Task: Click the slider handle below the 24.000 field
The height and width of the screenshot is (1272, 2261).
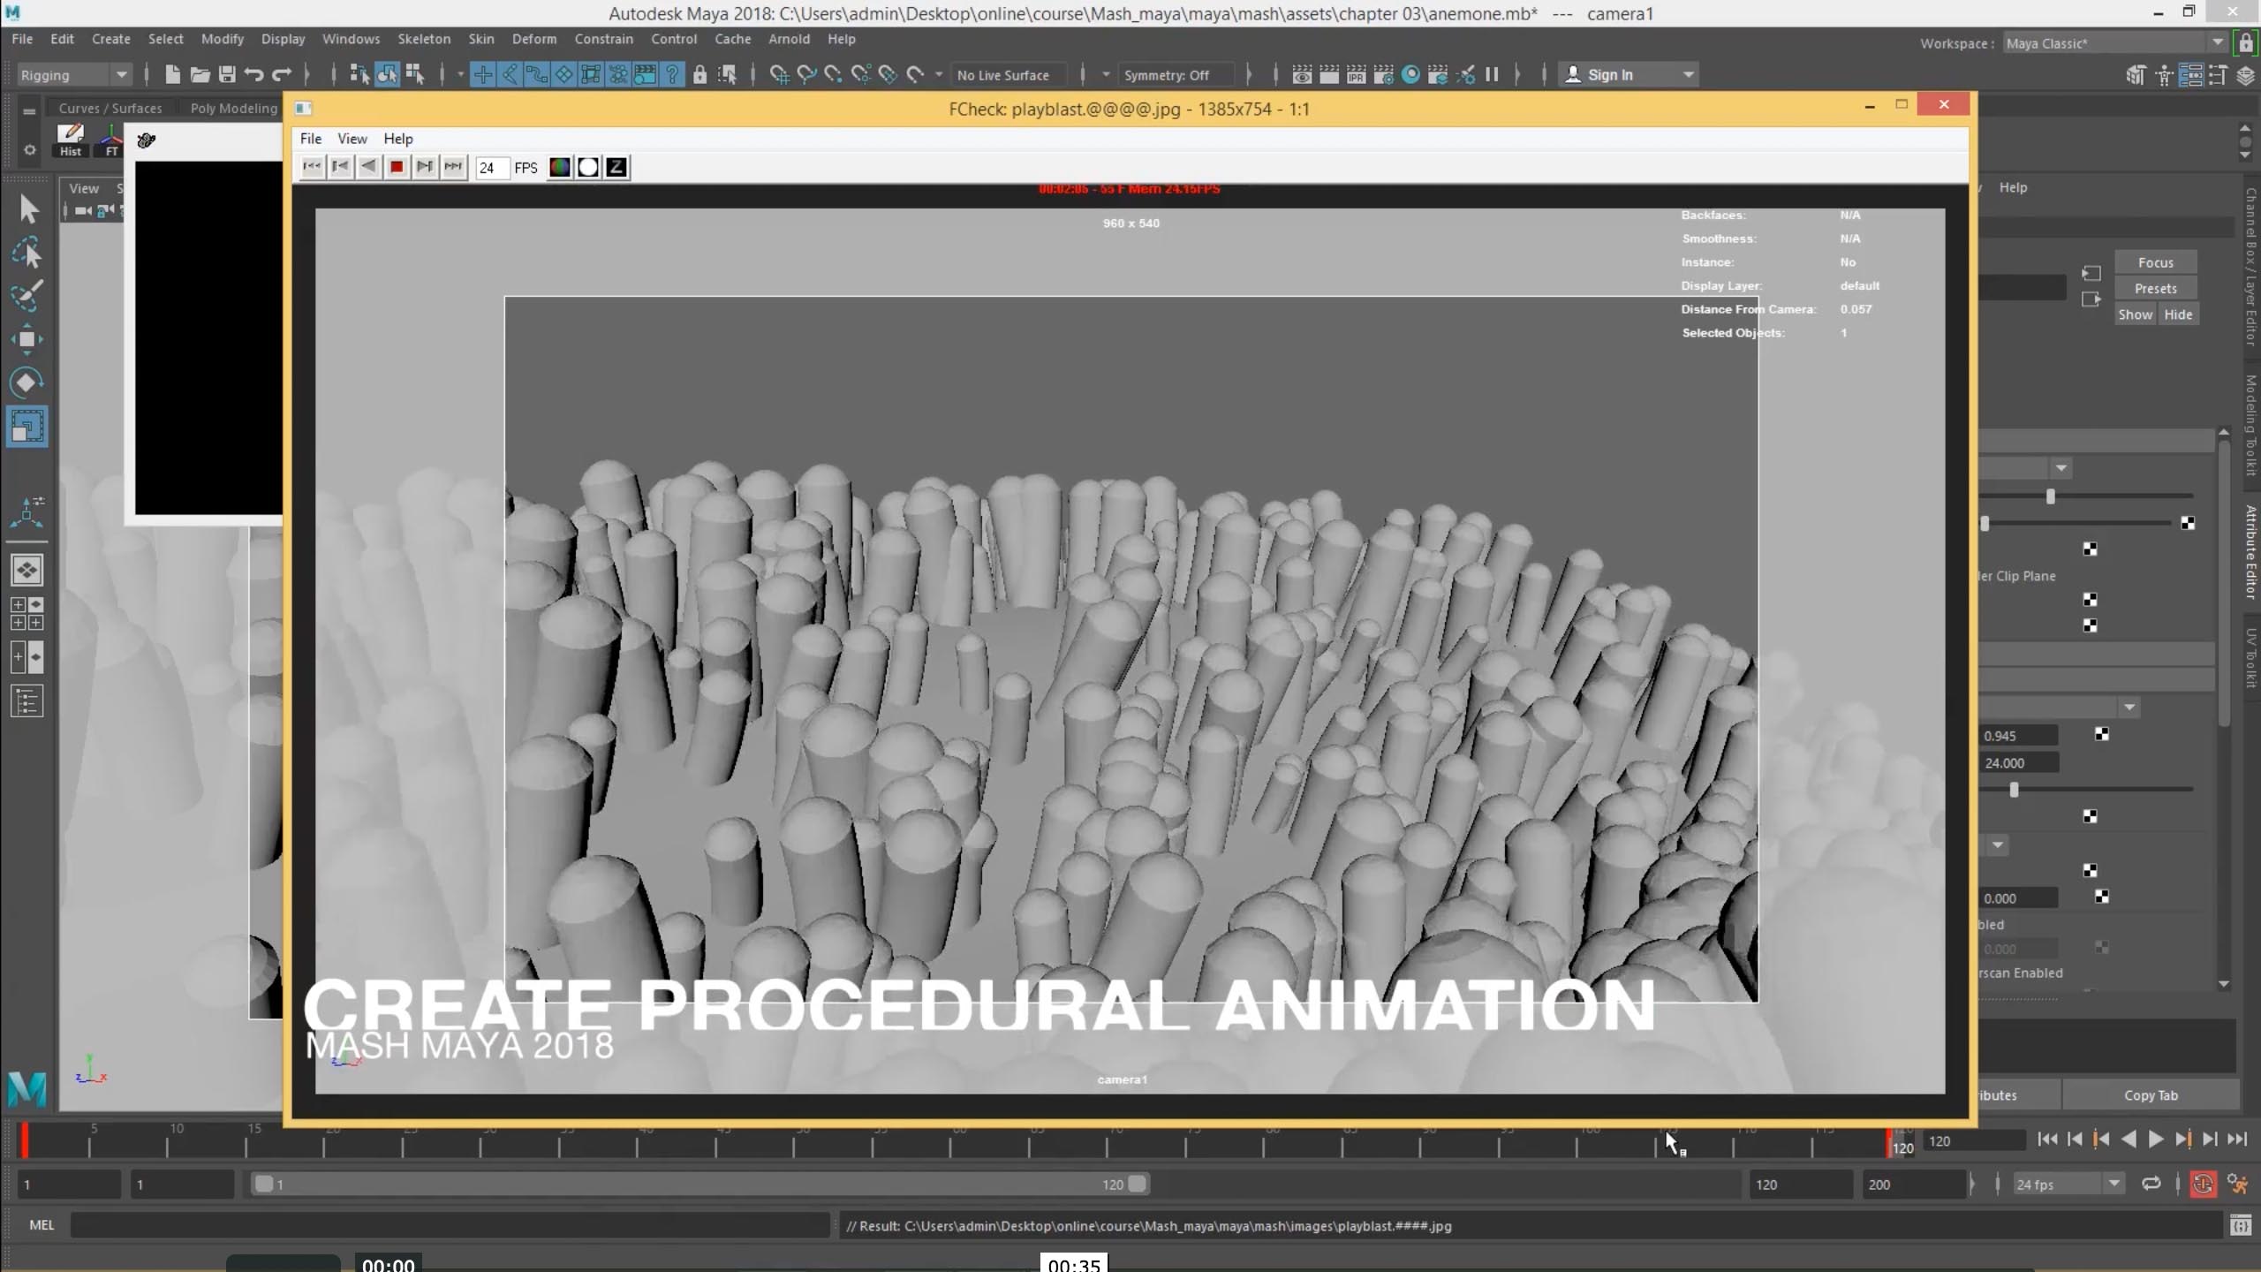Action: [2014, 790]
